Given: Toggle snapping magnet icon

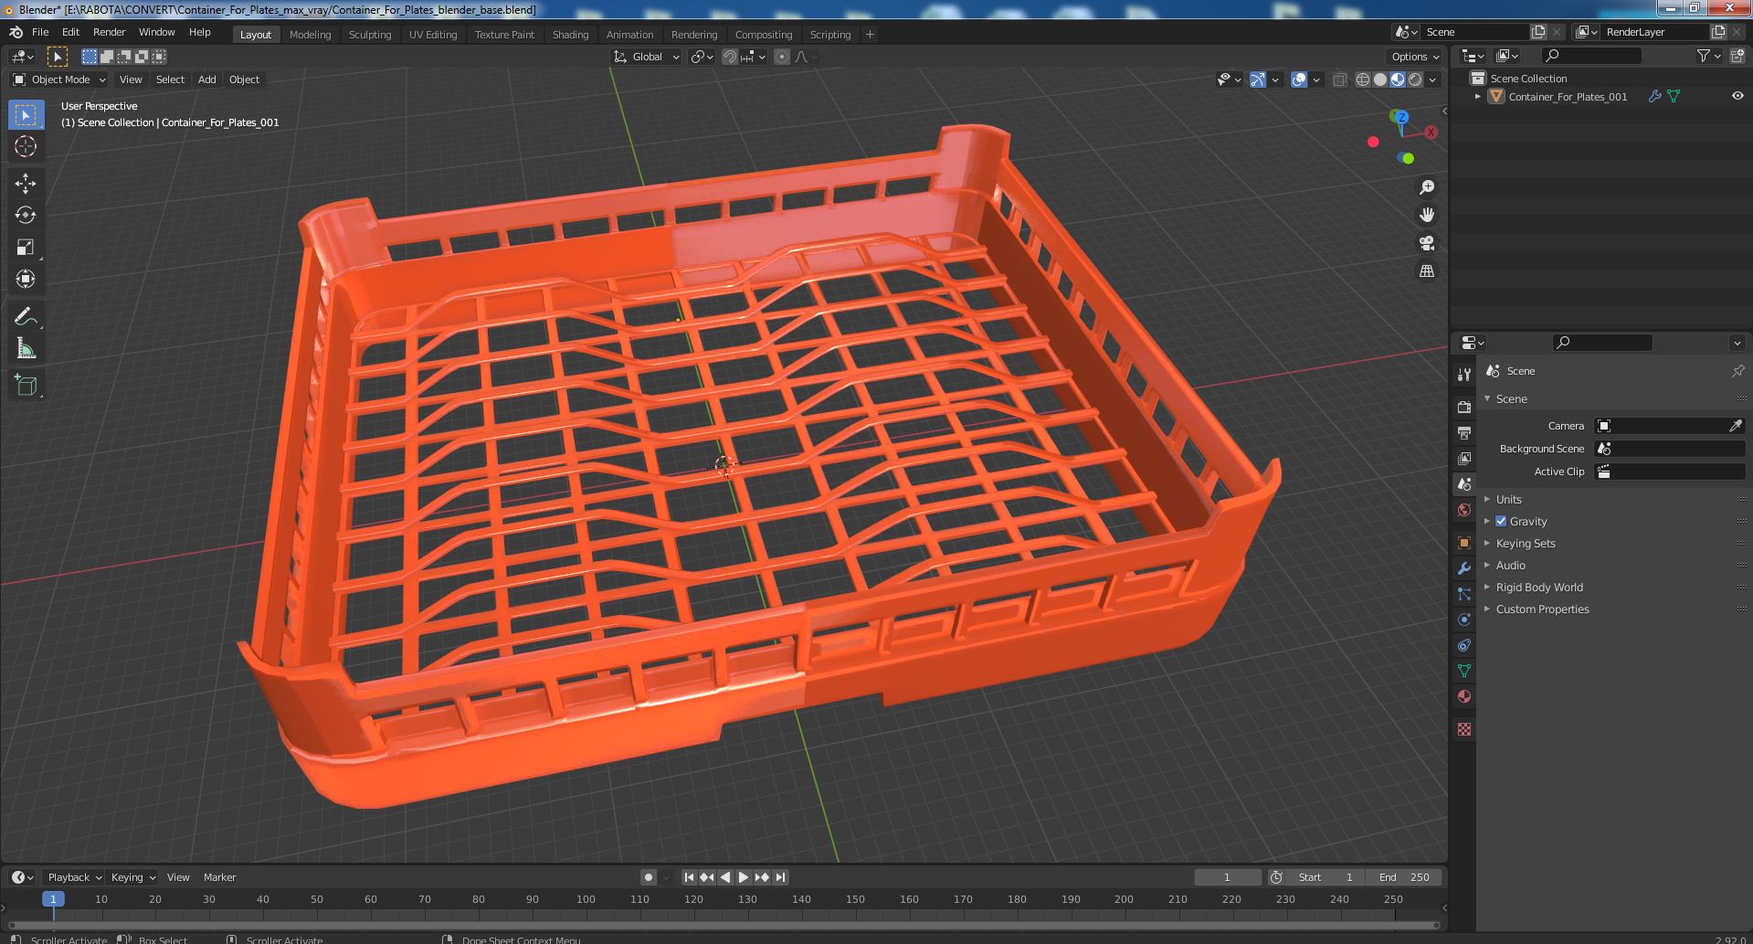Looking at the screenshot, I should (730, 57).
